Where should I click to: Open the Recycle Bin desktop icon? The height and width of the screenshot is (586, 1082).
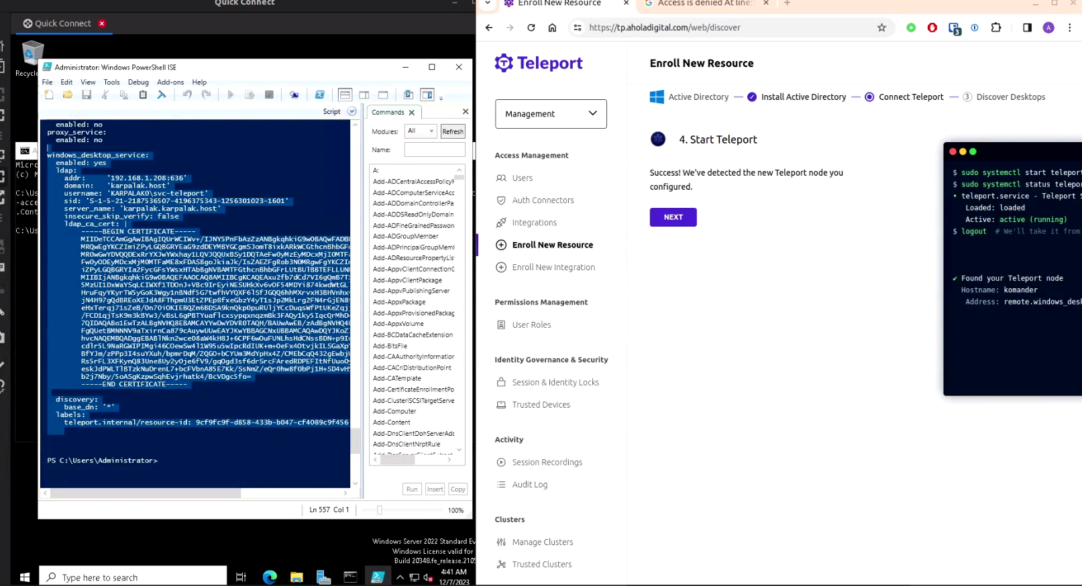click(x=31, y=59)
